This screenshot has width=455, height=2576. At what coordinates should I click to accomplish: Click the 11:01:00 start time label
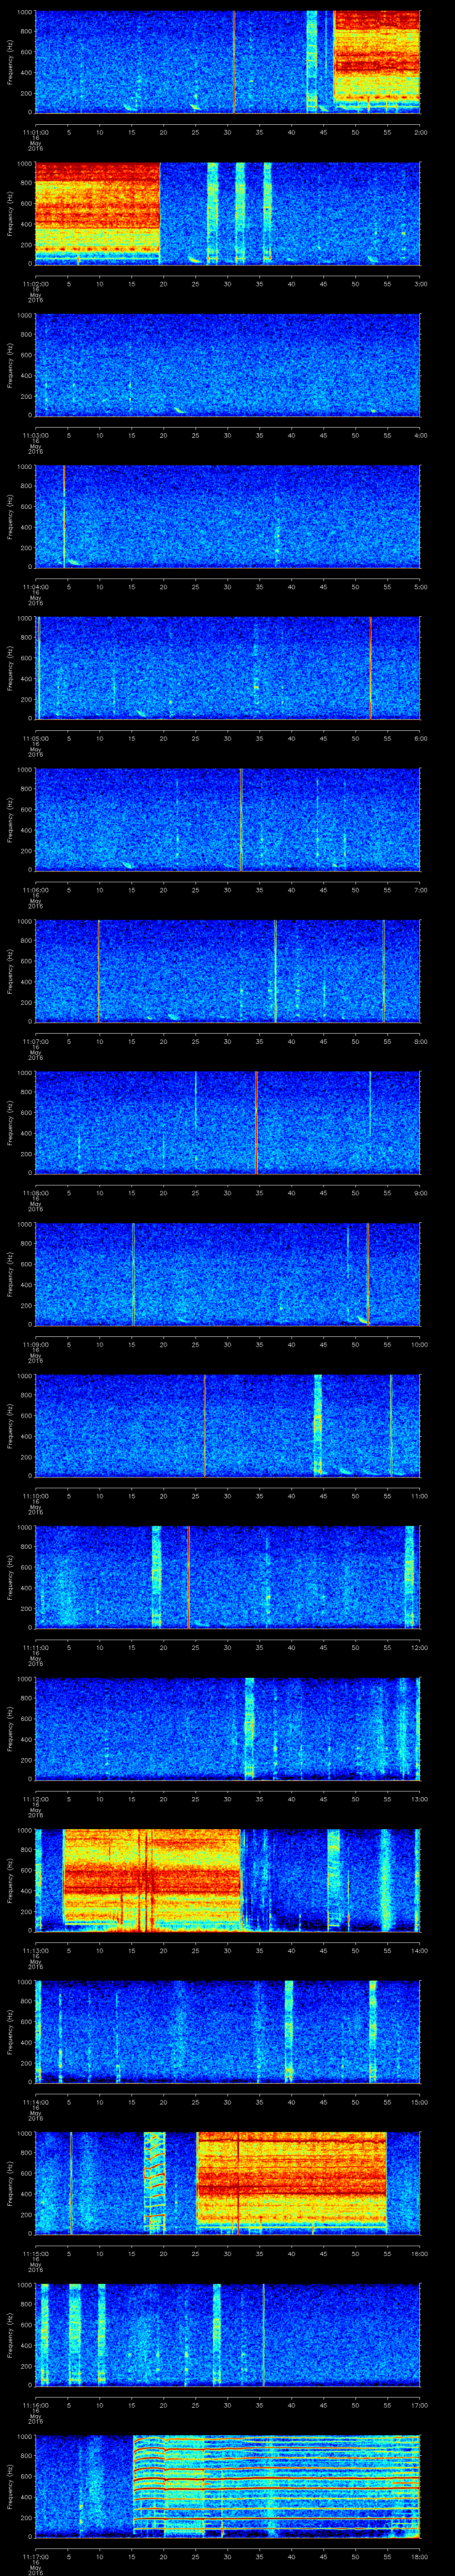(36, 131)
